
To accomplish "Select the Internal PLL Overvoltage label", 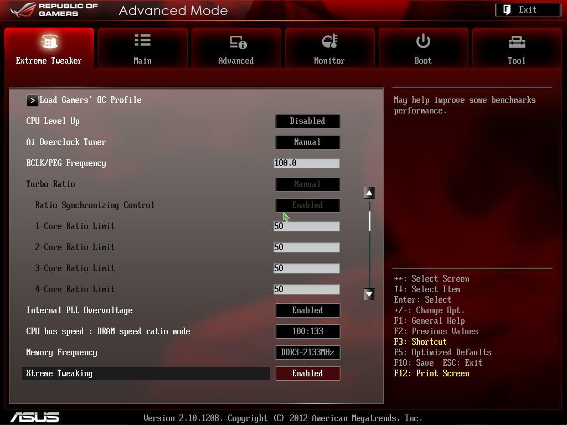I will tap(80, 310).
